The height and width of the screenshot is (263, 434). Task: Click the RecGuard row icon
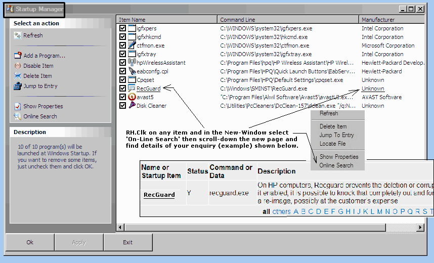click(x=132, y=89)
